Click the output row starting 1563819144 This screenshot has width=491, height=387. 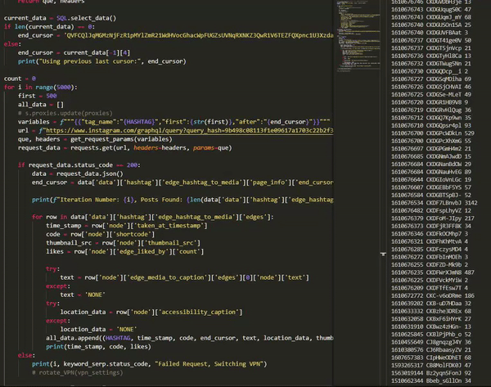click(431, 373)
